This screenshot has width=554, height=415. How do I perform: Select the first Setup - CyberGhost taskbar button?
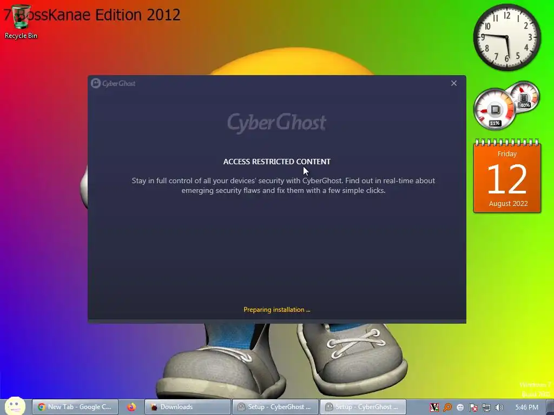point(275,407)
